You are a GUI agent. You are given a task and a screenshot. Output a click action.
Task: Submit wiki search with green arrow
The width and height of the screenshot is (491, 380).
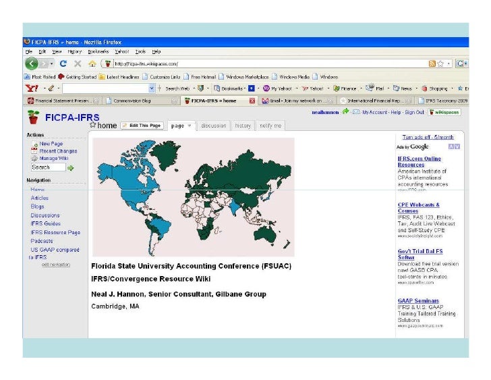point(70,168)
